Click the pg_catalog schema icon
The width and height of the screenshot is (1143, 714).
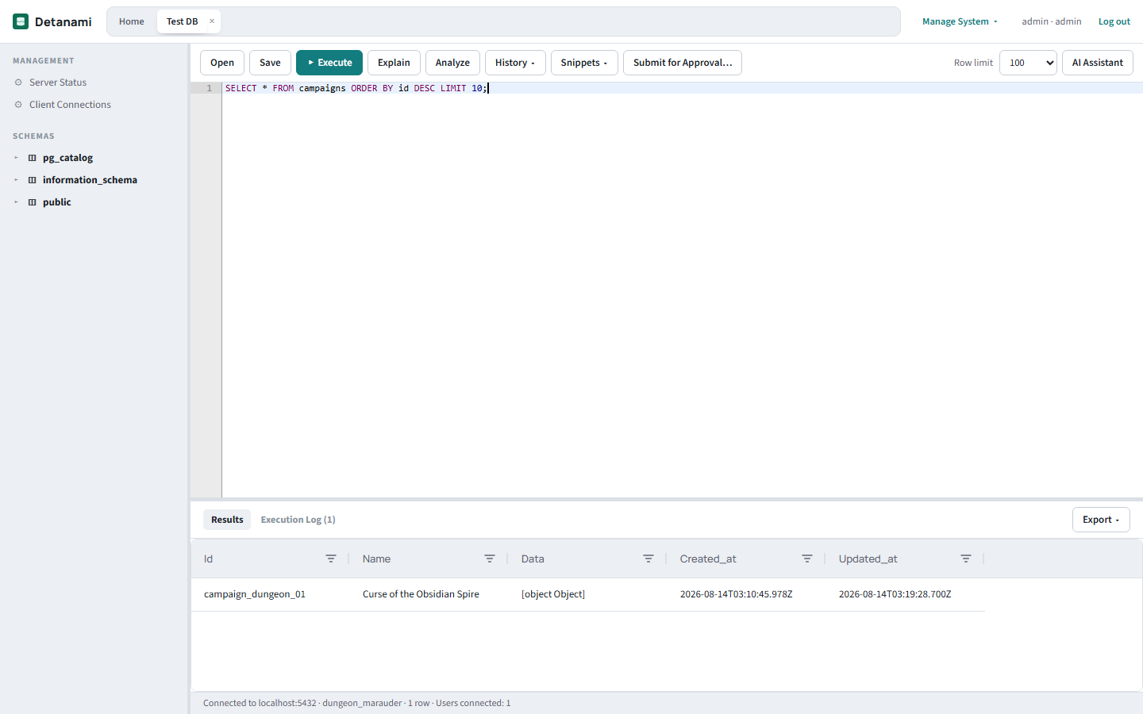pyautogui.click(x=33, y=158)
